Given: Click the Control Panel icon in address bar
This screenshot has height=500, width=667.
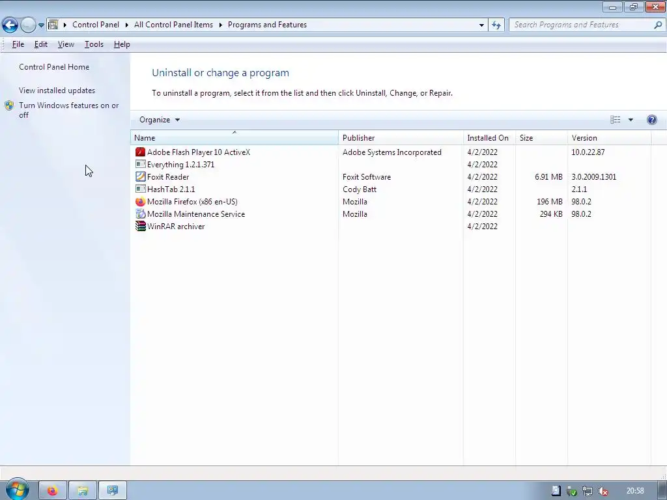Looking at the screenshot, I should pyautogui.click(x=53, y=25).
